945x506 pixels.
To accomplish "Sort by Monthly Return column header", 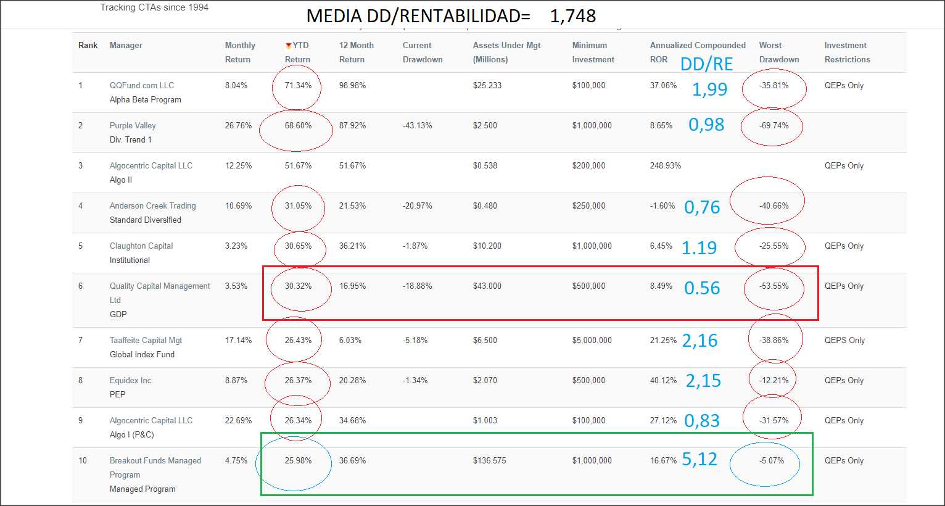I will pyautogui.click(x=240, y=52).
